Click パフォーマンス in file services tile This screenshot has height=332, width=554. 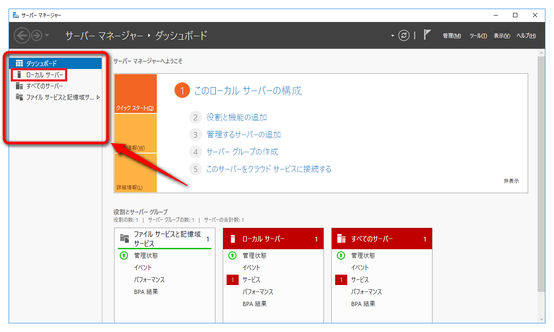point(149,279)
